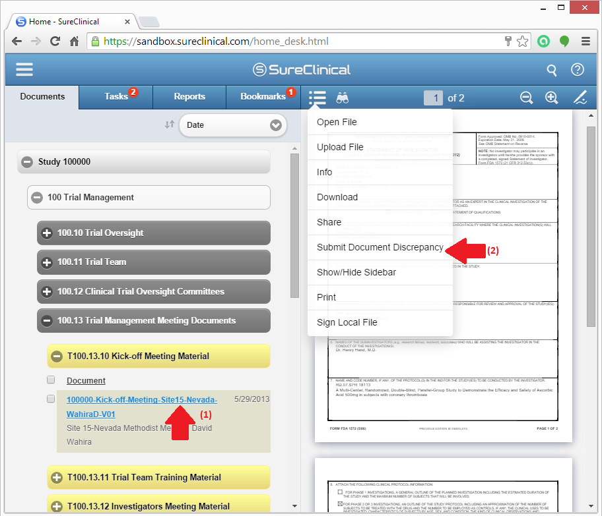Select Download in the dropdown menu
Viewport: 602px width, 516px height.
380,197
